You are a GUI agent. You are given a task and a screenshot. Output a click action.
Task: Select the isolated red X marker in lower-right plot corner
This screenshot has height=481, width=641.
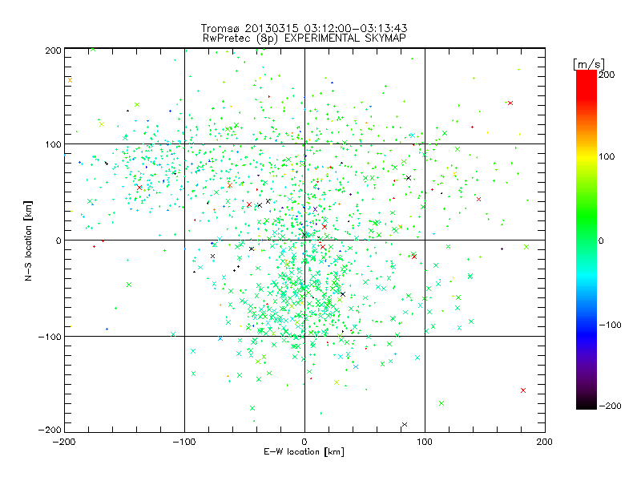[x=523, y=390]
